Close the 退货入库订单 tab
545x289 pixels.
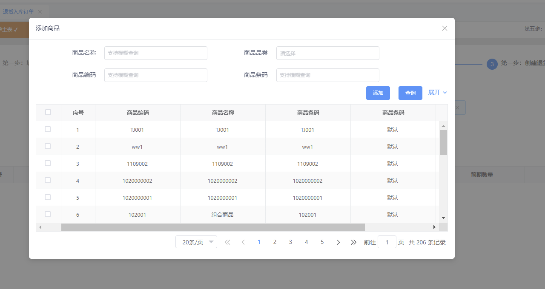(40, 11)
